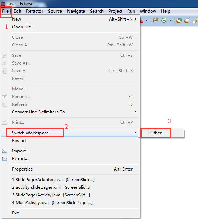Screen dimensions: 198x219
Task: Open the Source menu
Action: coord(55,11)
